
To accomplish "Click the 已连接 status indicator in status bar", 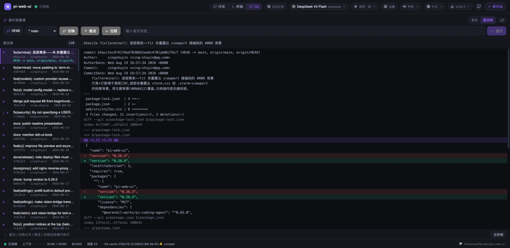I will pos(11,244).
